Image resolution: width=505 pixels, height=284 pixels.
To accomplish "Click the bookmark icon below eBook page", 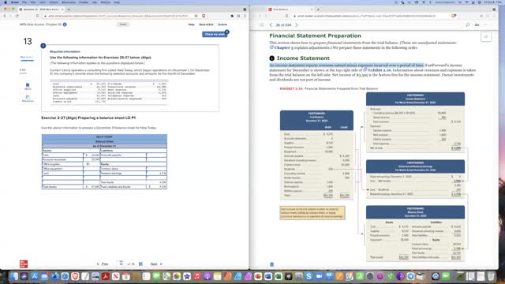I will 271,264.
